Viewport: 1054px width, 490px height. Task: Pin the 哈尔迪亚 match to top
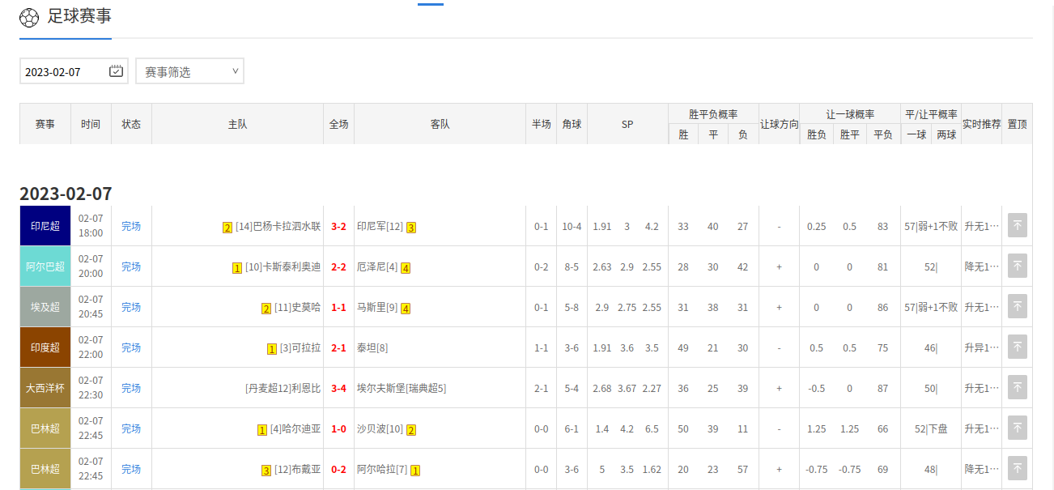click(x=1018, y=428)
